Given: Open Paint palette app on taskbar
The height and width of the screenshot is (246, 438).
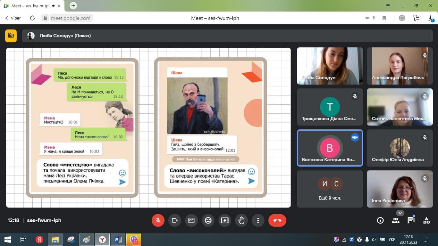Looking at the screenshot, I should 87,240.
